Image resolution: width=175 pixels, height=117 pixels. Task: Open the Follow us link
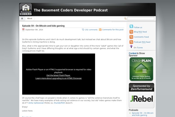(138, 27)
